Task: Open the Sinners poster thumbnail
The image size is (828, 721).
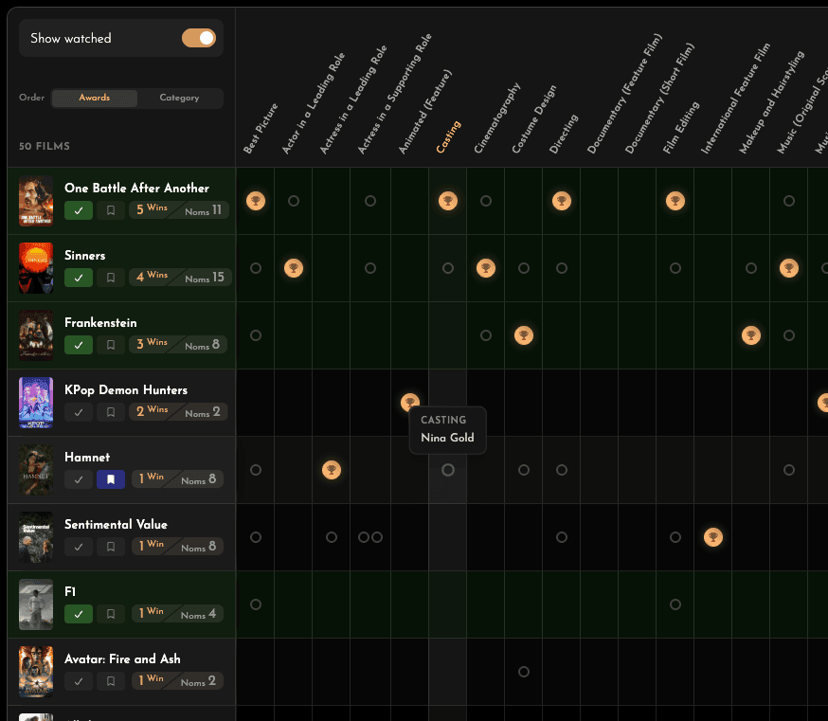Action: click(36, 268)
